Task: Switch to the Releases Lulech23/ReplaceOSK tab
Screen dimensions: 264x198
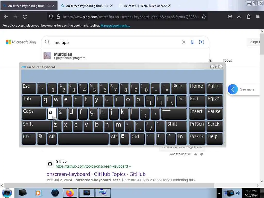Action: (x=145, y=6)
